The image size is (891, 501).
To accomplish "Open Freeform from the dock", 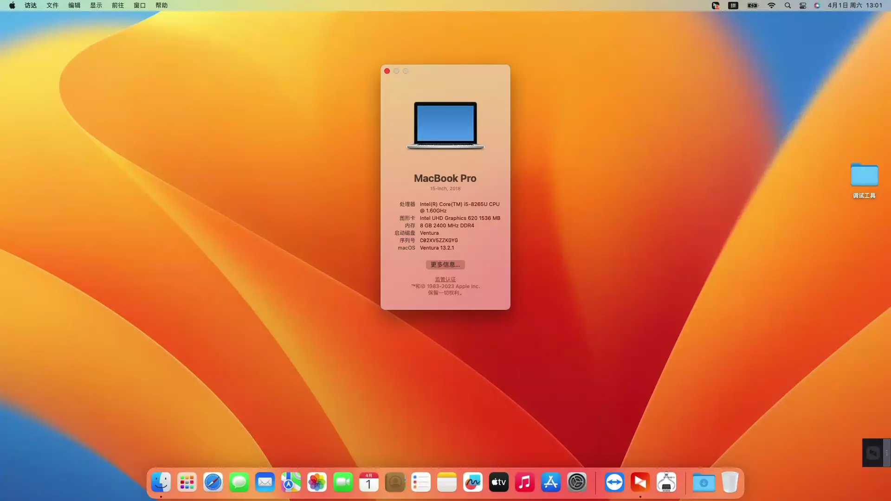I will tap(473, 482).
